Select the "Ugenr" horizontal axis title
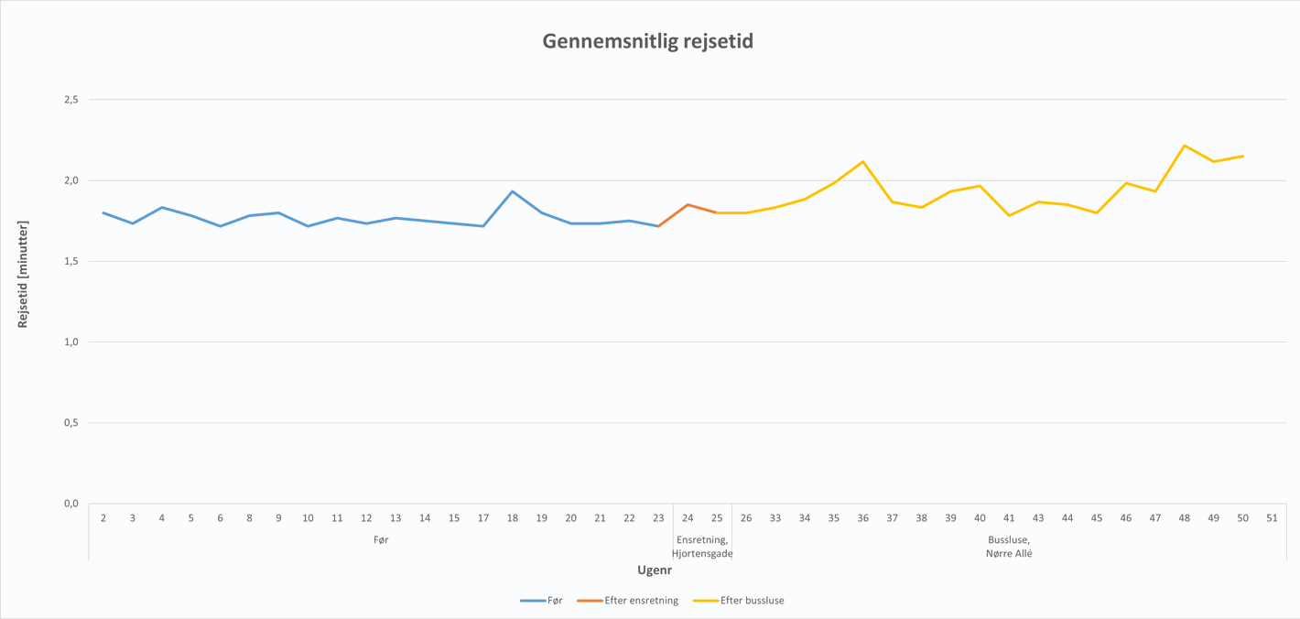The image size is (1300, 619). [655, 570]
